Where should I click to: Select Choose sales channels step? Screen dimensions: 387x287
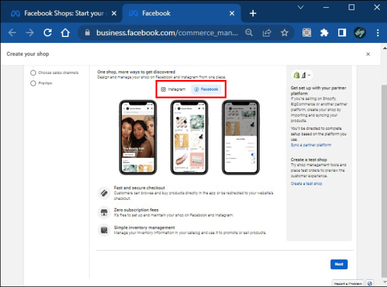tap(54, 73)
